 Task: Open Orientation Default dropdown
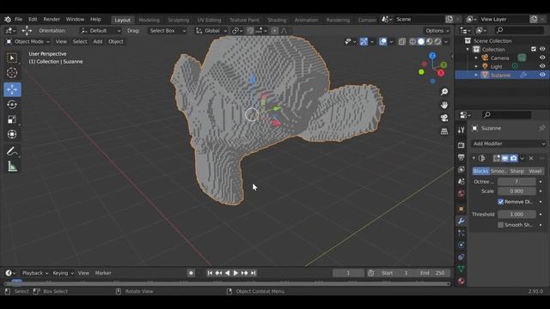tap(101, 31)
